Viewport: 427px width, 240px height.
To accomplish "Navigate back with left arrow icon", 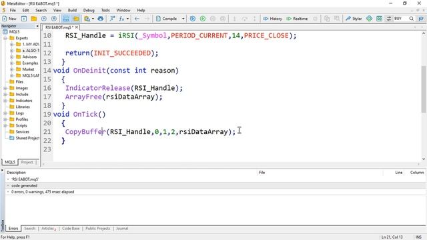I will pos(137,19).
